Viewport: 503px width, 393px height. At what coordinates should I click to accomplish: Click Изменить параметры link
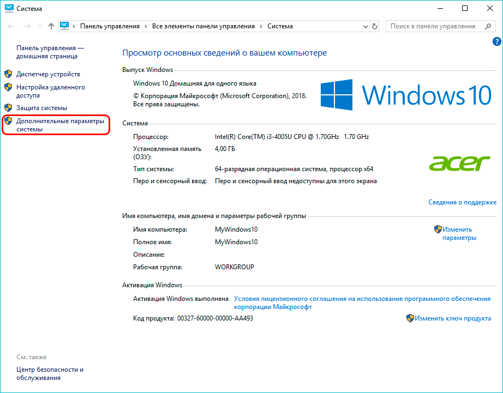tap(459, 234)
